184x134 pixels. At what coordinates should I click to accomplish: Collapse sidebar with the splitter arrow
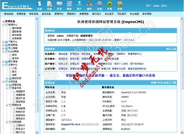tap(39, 75)
